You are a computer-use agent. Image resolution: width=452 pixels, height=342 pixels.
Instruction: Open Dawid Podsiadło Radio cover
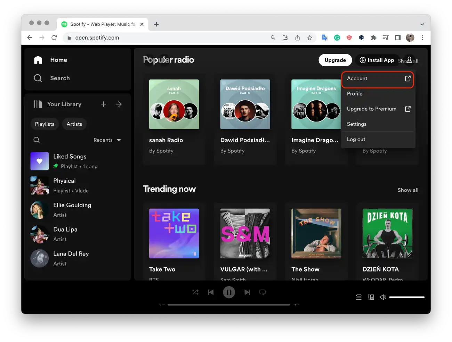pos(245,104)
